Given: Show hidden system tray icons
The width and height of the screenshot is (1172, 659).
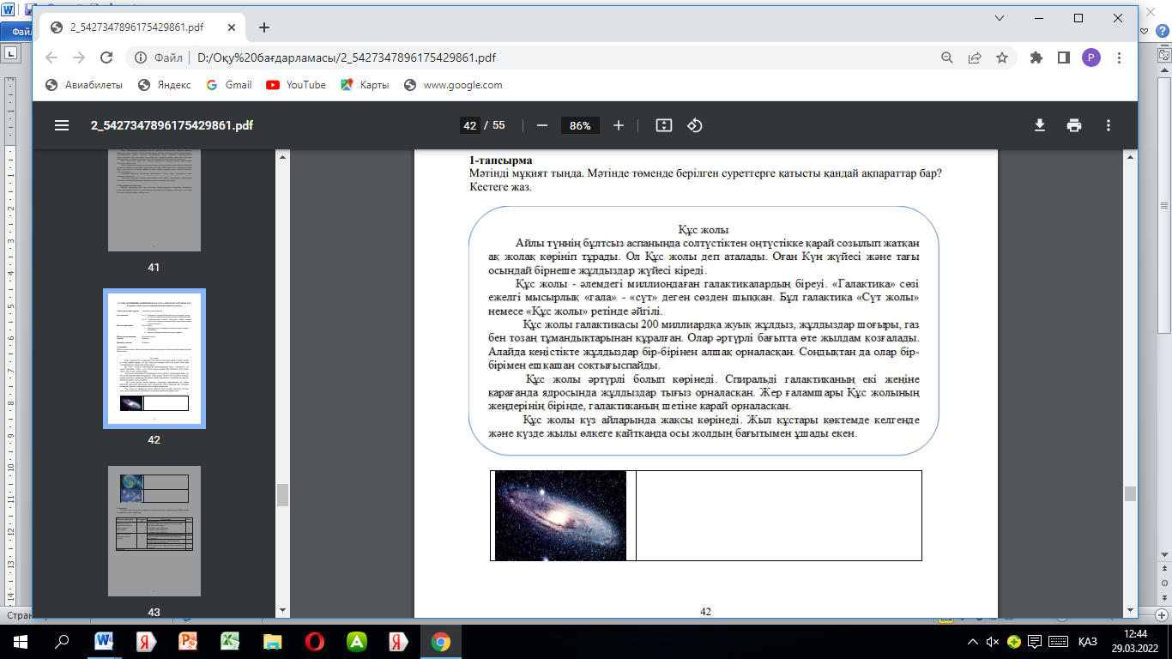Looking at the screenshot, I should click(x=972, y=641).
